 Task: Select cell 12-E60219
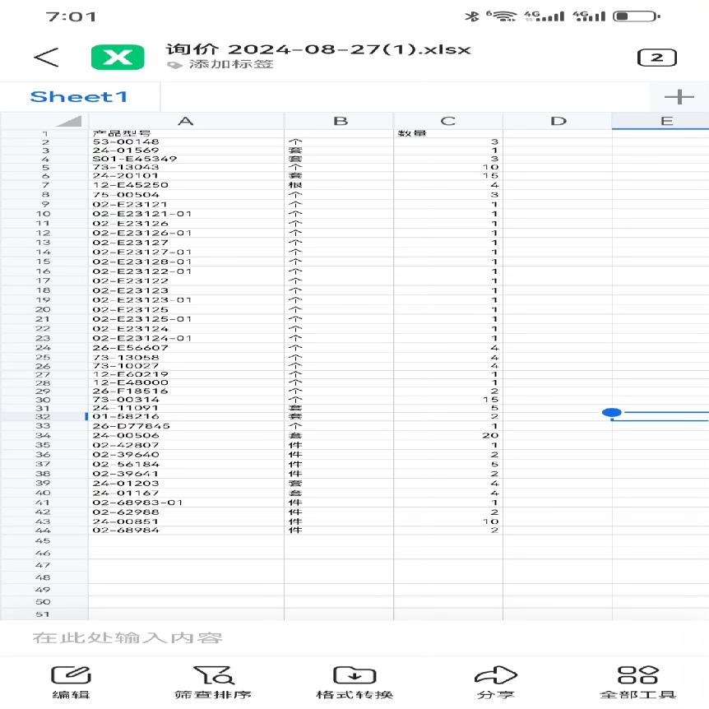coord(186,374)
